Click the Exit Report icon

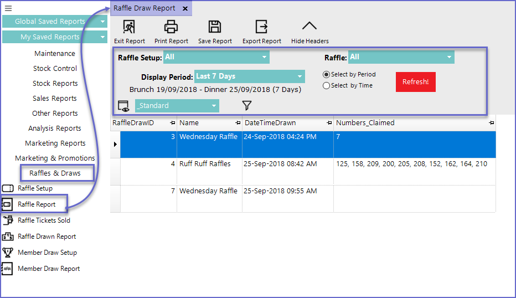[129, 27]
